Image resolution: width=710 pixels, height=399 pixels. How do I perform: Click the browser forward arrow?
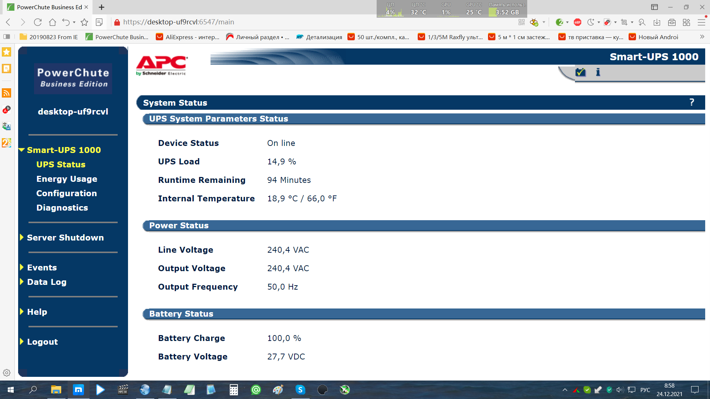pyautogui.click(x=23, y=22)
